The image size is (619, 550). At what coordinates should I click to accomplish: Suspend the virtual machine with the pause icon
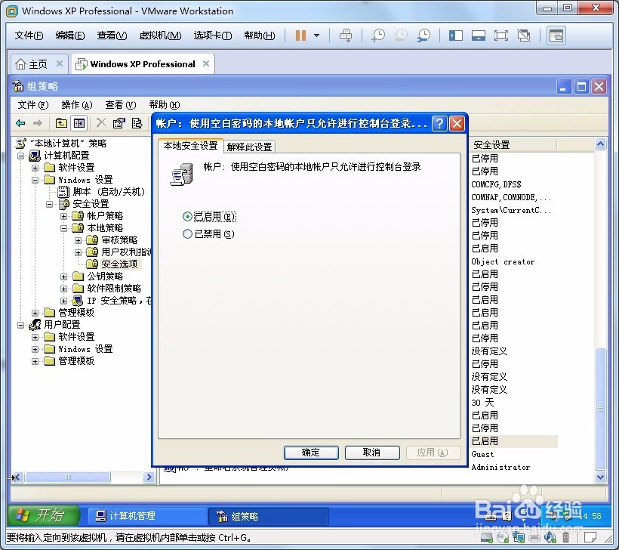click(300, 35)
